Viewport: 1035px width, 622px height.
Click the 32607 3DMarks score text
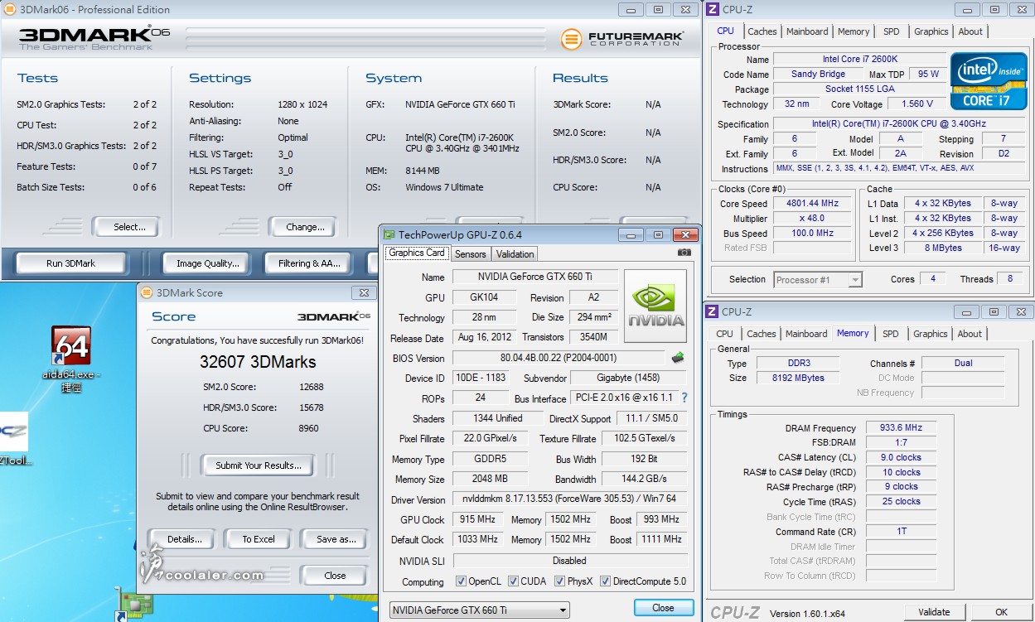(x=258, y=362)
